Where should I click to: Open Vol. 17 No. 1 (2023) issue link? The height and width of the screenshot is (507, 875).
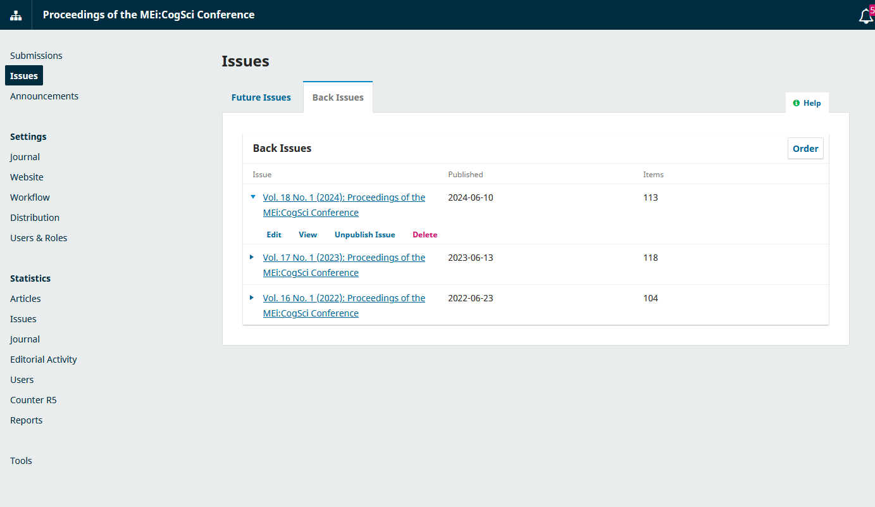click(x=344, y=265)
